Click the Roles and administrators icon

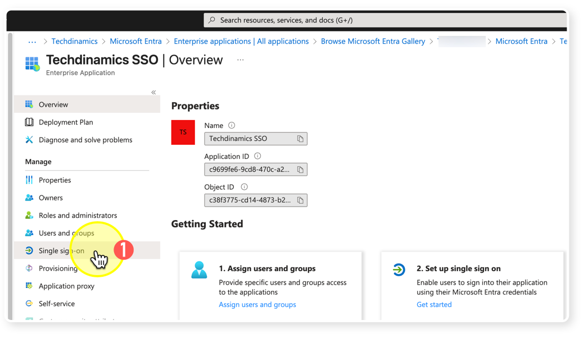click(29, 215)
